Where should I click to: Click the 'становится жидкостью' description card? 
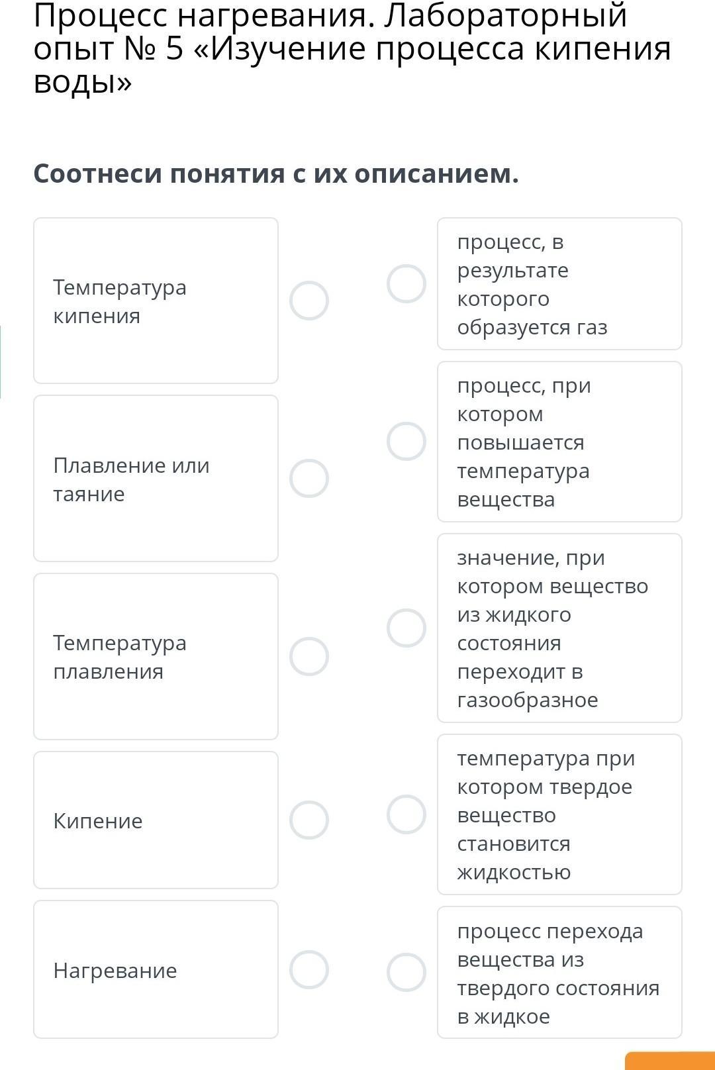pyautogui.click(x=559, y=814)
